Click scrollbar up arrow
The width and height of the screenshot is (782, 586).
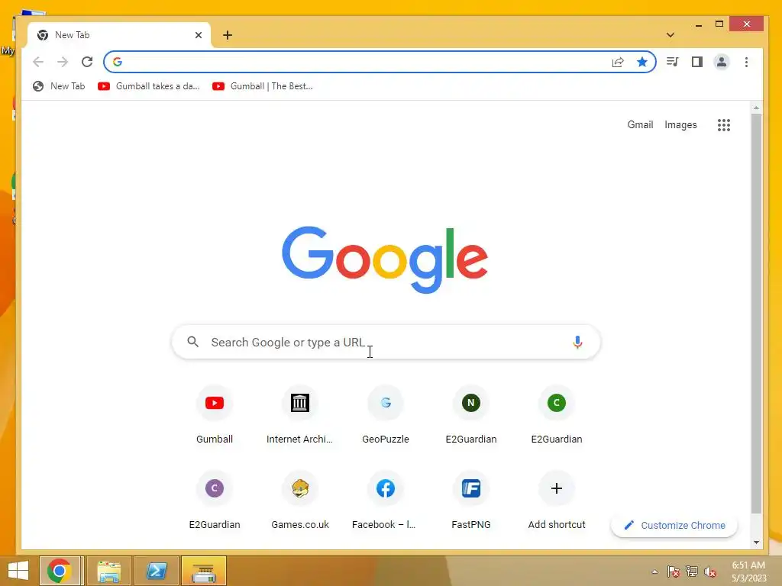tap(756, 107)
